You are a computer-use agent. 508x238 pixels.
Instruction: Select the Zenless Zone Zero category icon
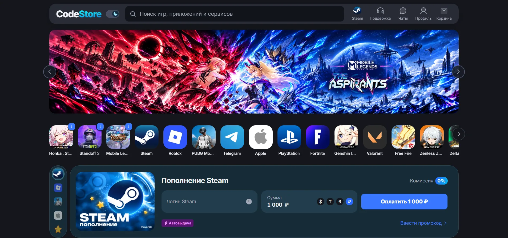point(432,137)
